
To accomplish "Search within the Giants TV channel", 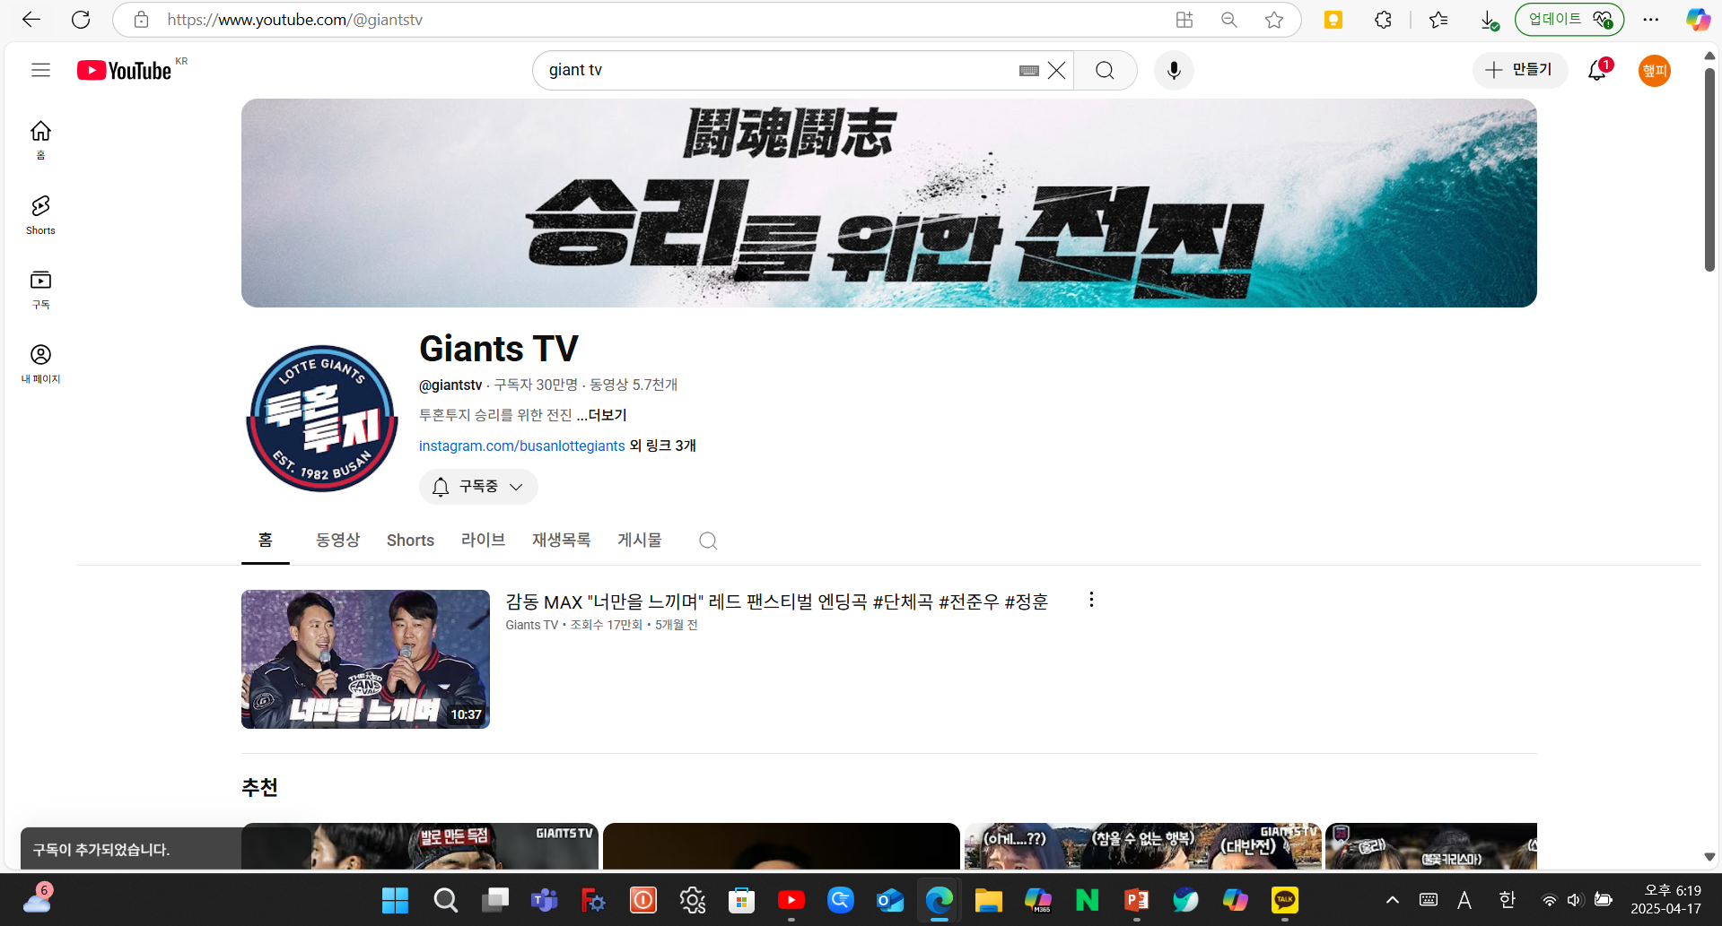I will (x=708, y=541).
